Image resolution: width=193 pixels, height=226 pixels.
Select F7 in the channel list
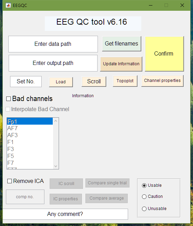tap(30, 163)
